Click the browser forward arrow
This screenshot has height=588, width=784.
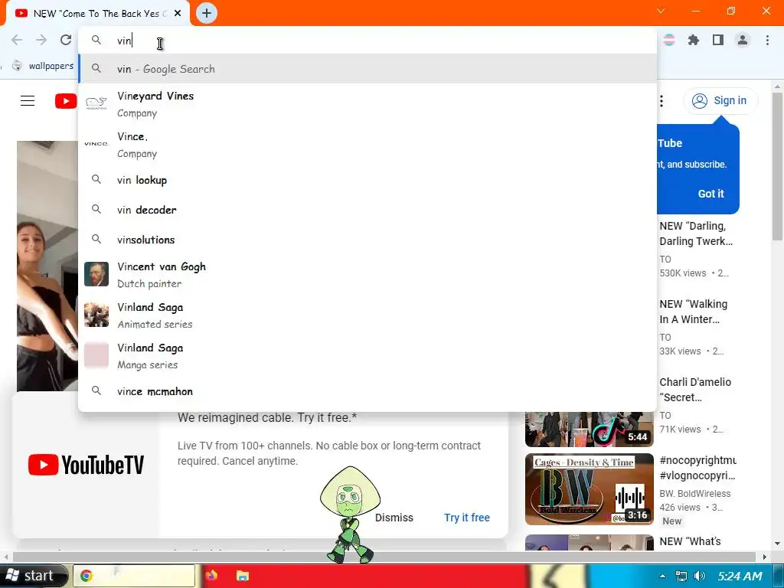(x=41, y=40)
